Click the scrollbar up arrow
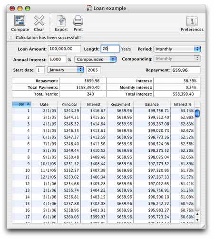The width and height of the screenshot is (214, 239). 197,214
